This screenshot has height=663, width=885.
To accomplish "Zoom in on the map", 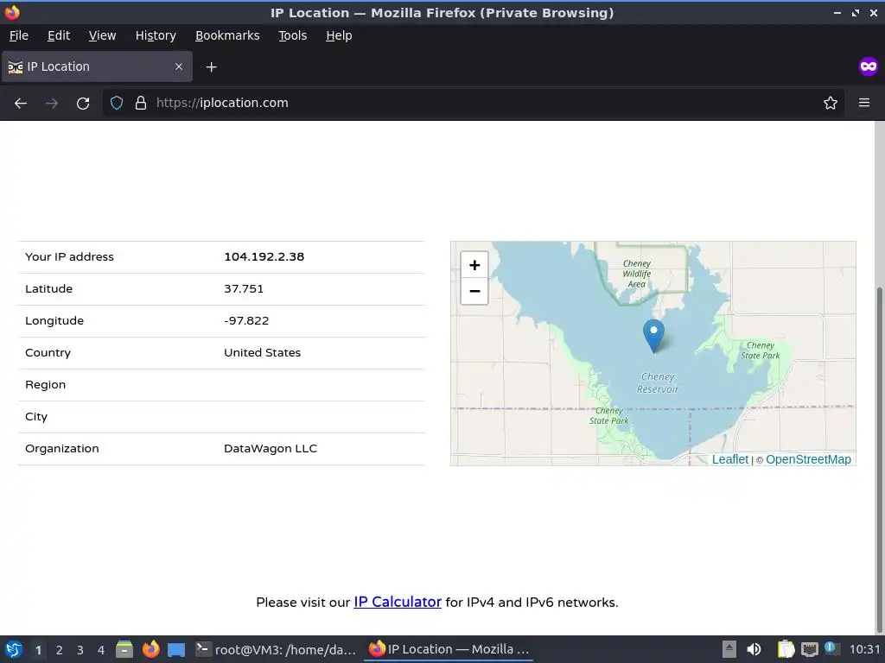I will coord(474,265).
